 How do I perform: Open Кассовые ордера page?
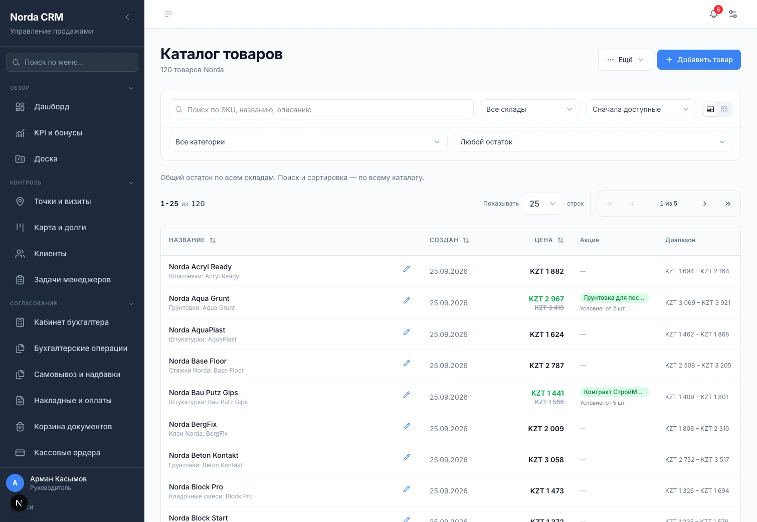tap(72, 453)
